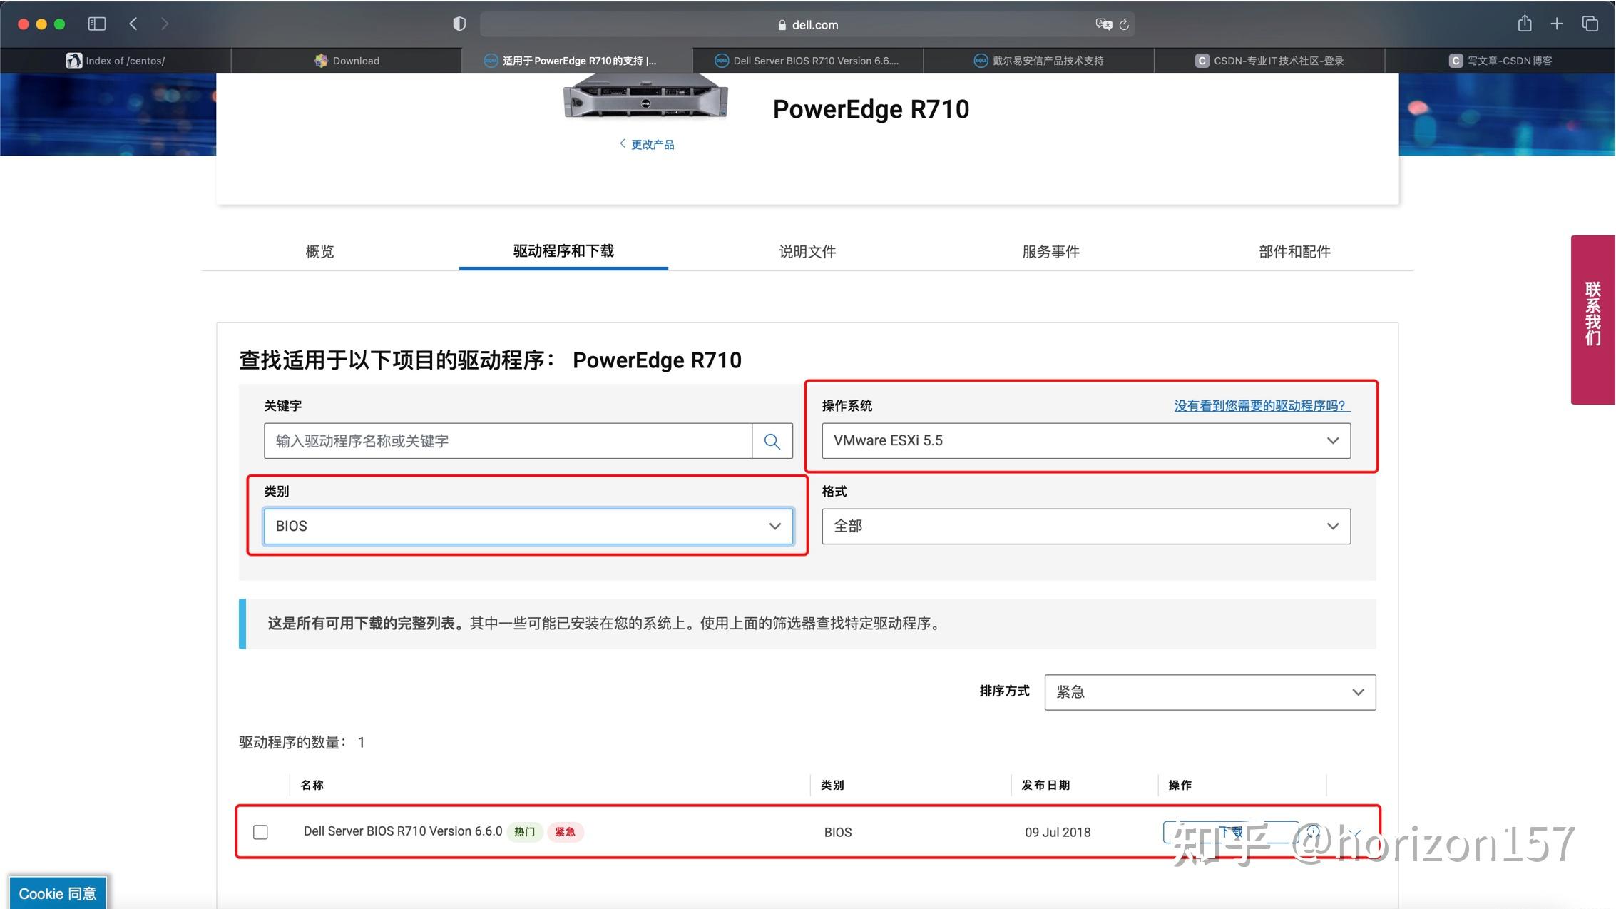This screenshot has width=1616, height=909.
Task: Click the 热门 badge on the BIOS row
Action: pos(525,832)
